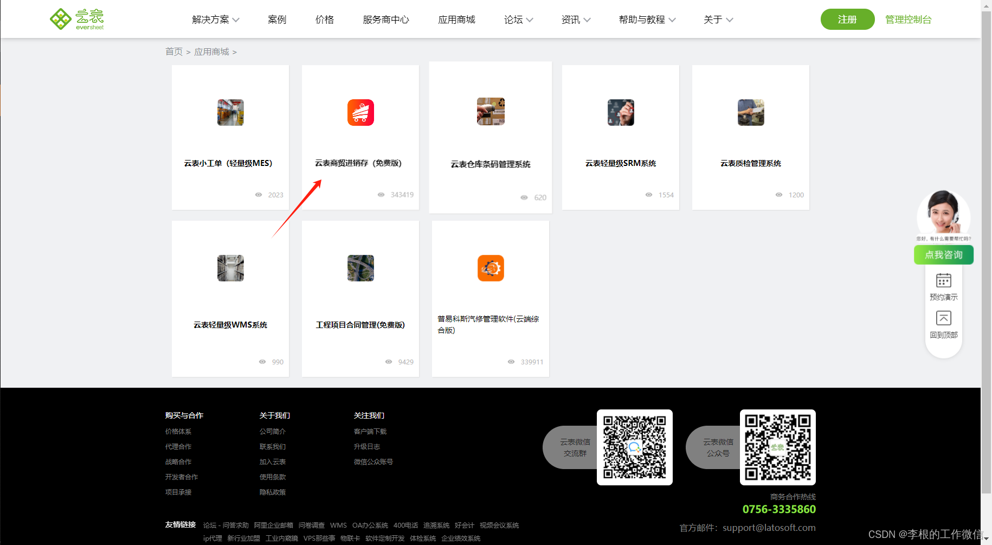The image size is (992, 545).
Task: Open the 案例 nav item
Action: pos(277,20)
